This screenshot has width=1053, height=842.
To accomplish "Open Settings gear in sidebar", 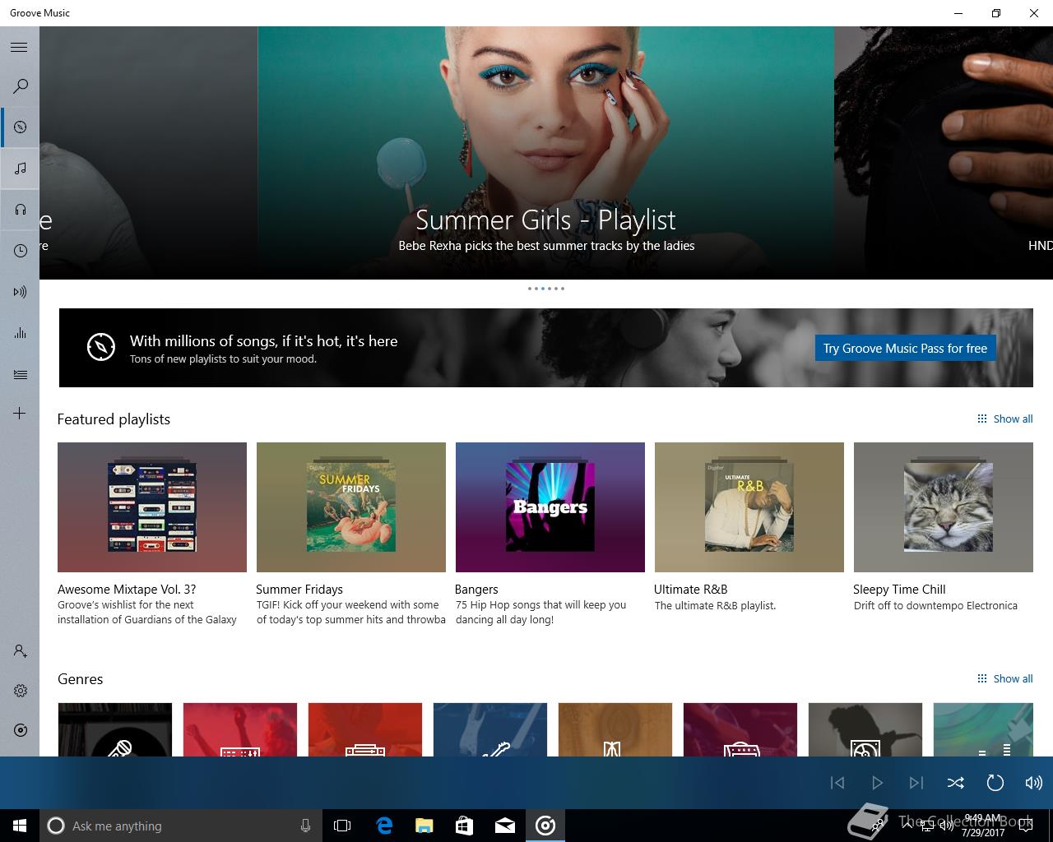I will click(x=20, y=691).
